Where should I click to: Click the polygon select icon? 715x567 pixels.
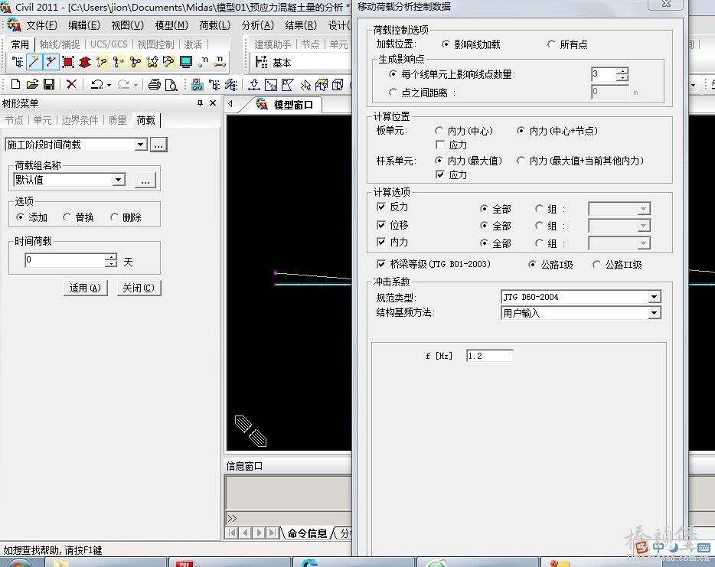tap(287, 84)
